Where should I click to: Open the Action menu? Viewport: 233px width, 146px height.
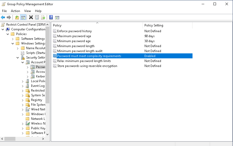coord(15,11)
